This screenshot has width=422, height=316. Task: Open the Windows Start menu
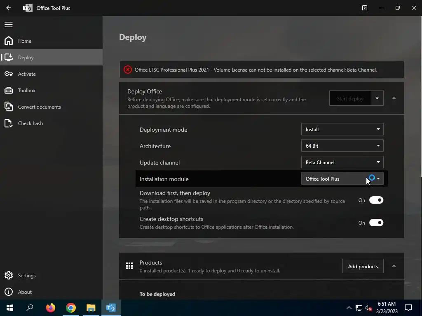point(10,308)
